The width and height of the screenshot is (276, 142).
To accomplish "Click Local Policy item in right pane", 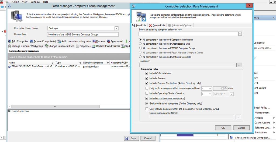I will pyautogui.click(x=262, y=108).
